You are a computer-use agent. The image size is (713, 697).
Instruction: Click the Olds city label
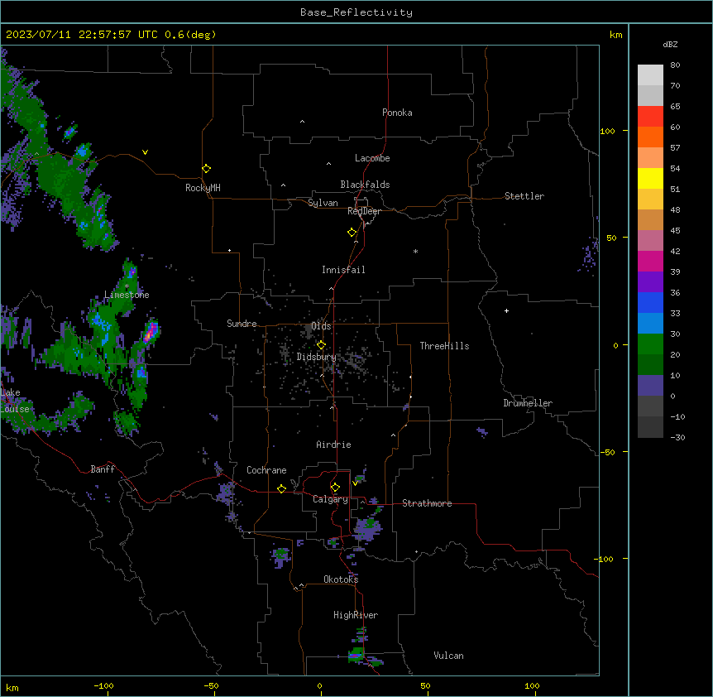click(321, 326)
